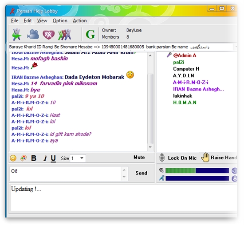This screenshot has width=244, height=225.
Task: Click the green G toolbar icon
Action: tap(90, 34)
